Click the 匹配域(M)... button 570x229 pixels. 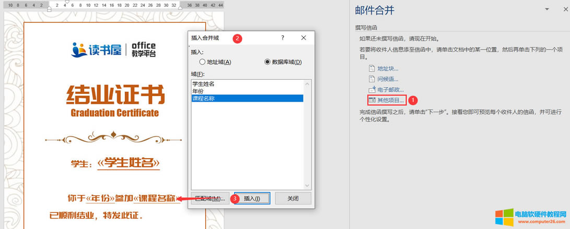[x=210, y=199]
